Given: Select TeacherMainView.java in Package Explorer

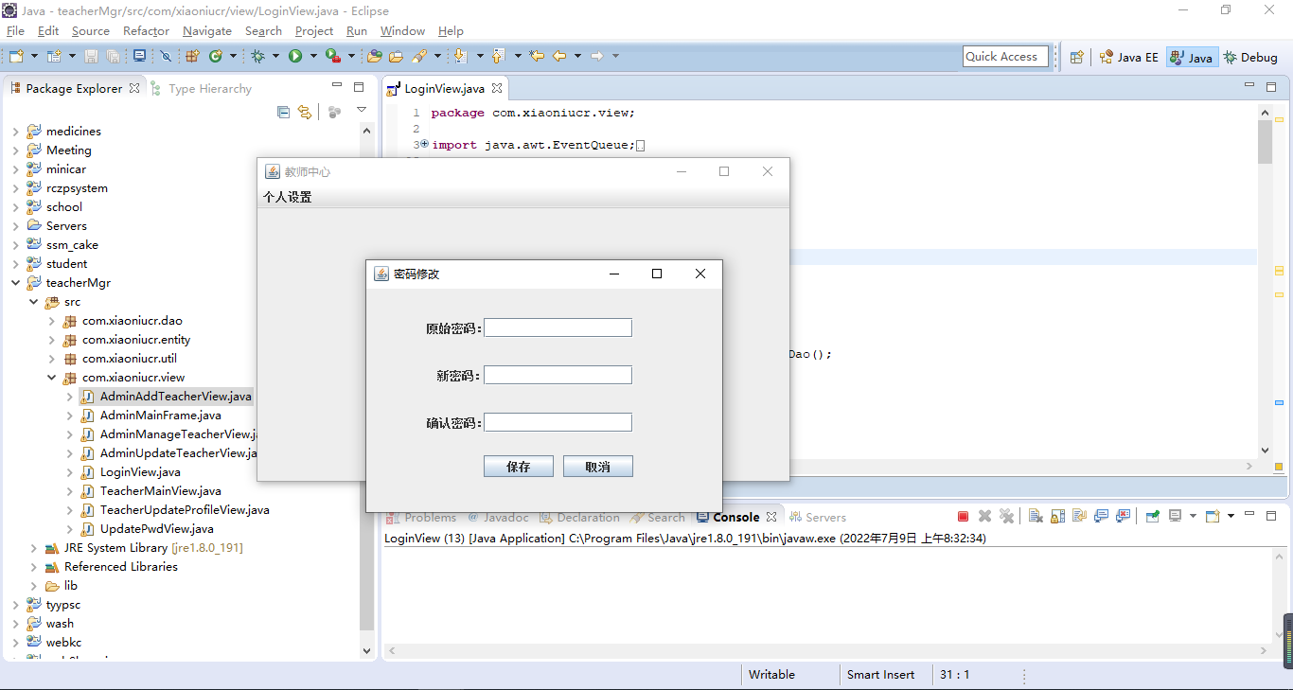Looking at the screenshot, I should click(160, 490).
